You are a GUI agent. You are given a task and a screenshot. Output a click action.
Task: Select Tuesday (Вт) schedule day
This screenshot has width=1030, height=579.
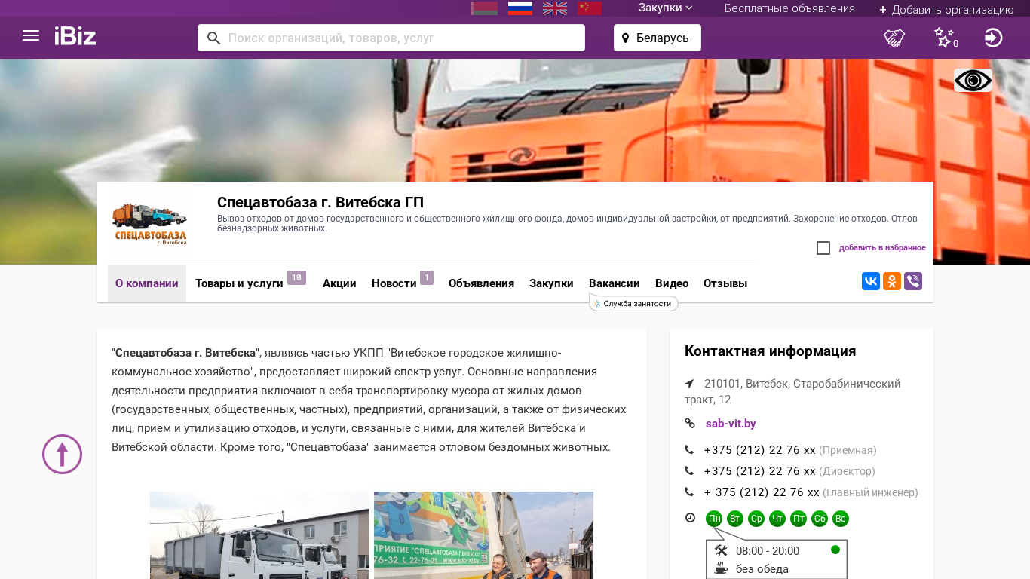point(735,519)
